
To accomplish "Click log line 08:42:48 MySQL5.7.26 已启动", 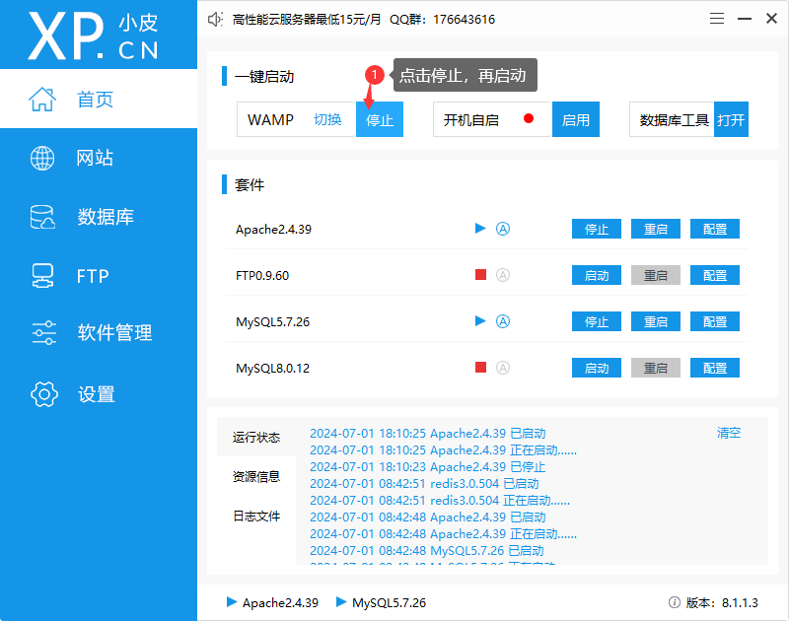I will 427,551.
